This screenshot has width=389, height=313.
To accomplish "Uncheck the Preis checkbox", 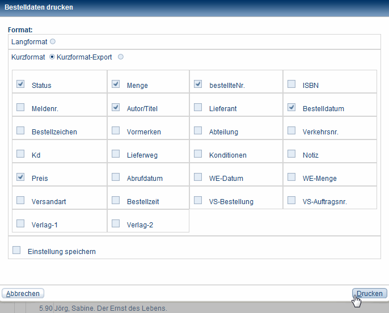I will pyautogui.click(x=20, y=177).
